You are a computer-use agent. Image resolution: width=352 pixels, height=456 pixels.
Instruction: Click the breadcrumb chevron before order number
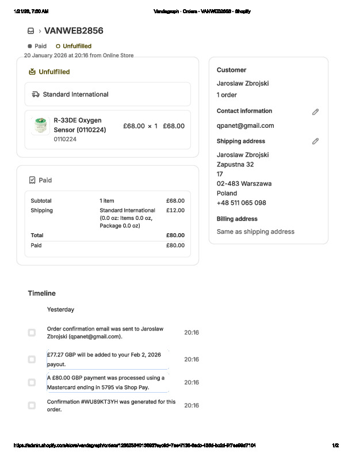coord(40,31)
